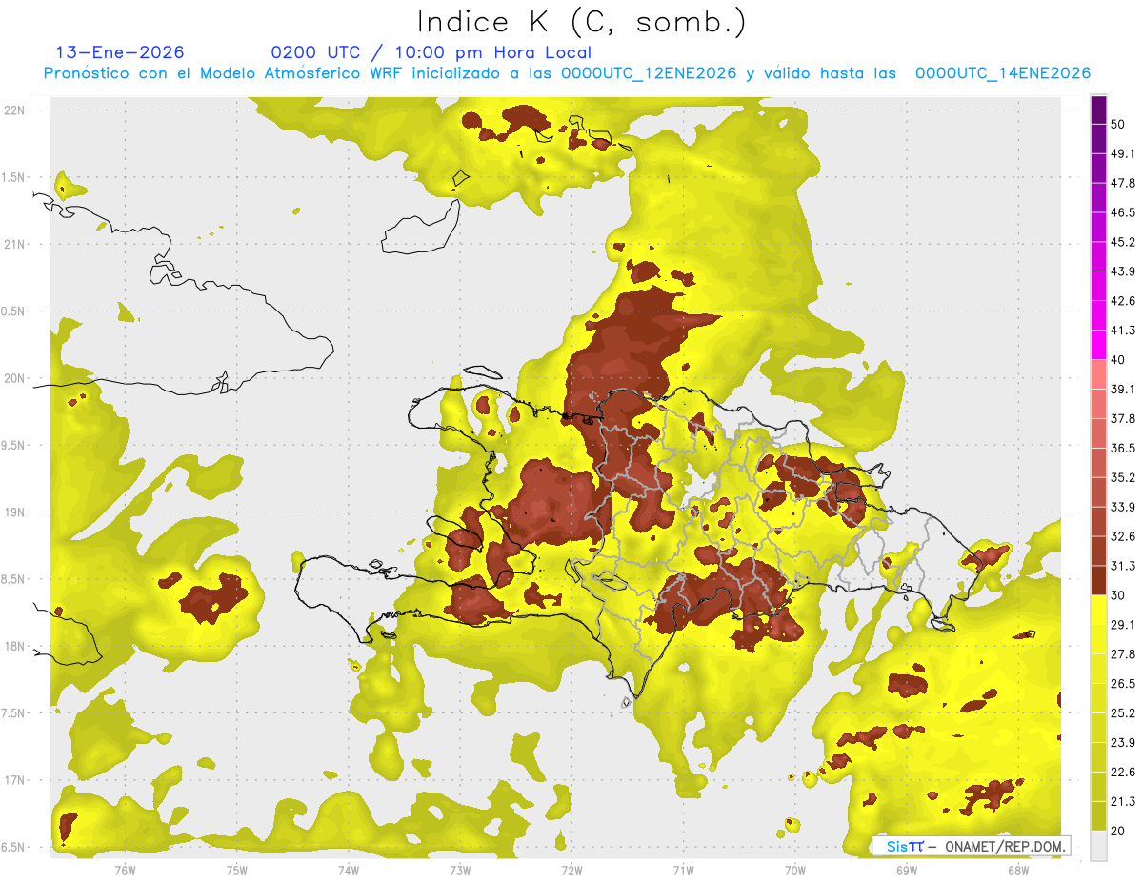The height and width of the screenshot is (883, 1143).
Task: Click the longitude axis label '72W'
Action: point(571,870)
